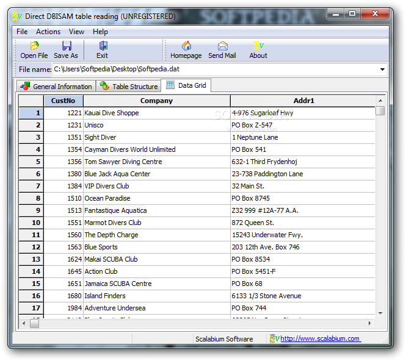
Task: Click the Company column header
Action: [x=157, y=101]
